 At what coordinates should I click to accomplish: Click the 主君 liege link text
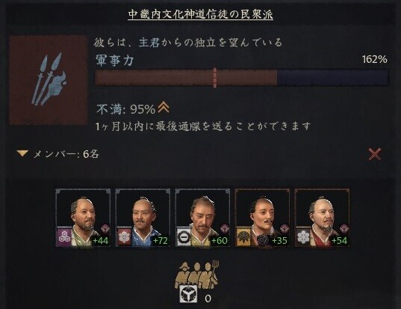coord(149,43)
